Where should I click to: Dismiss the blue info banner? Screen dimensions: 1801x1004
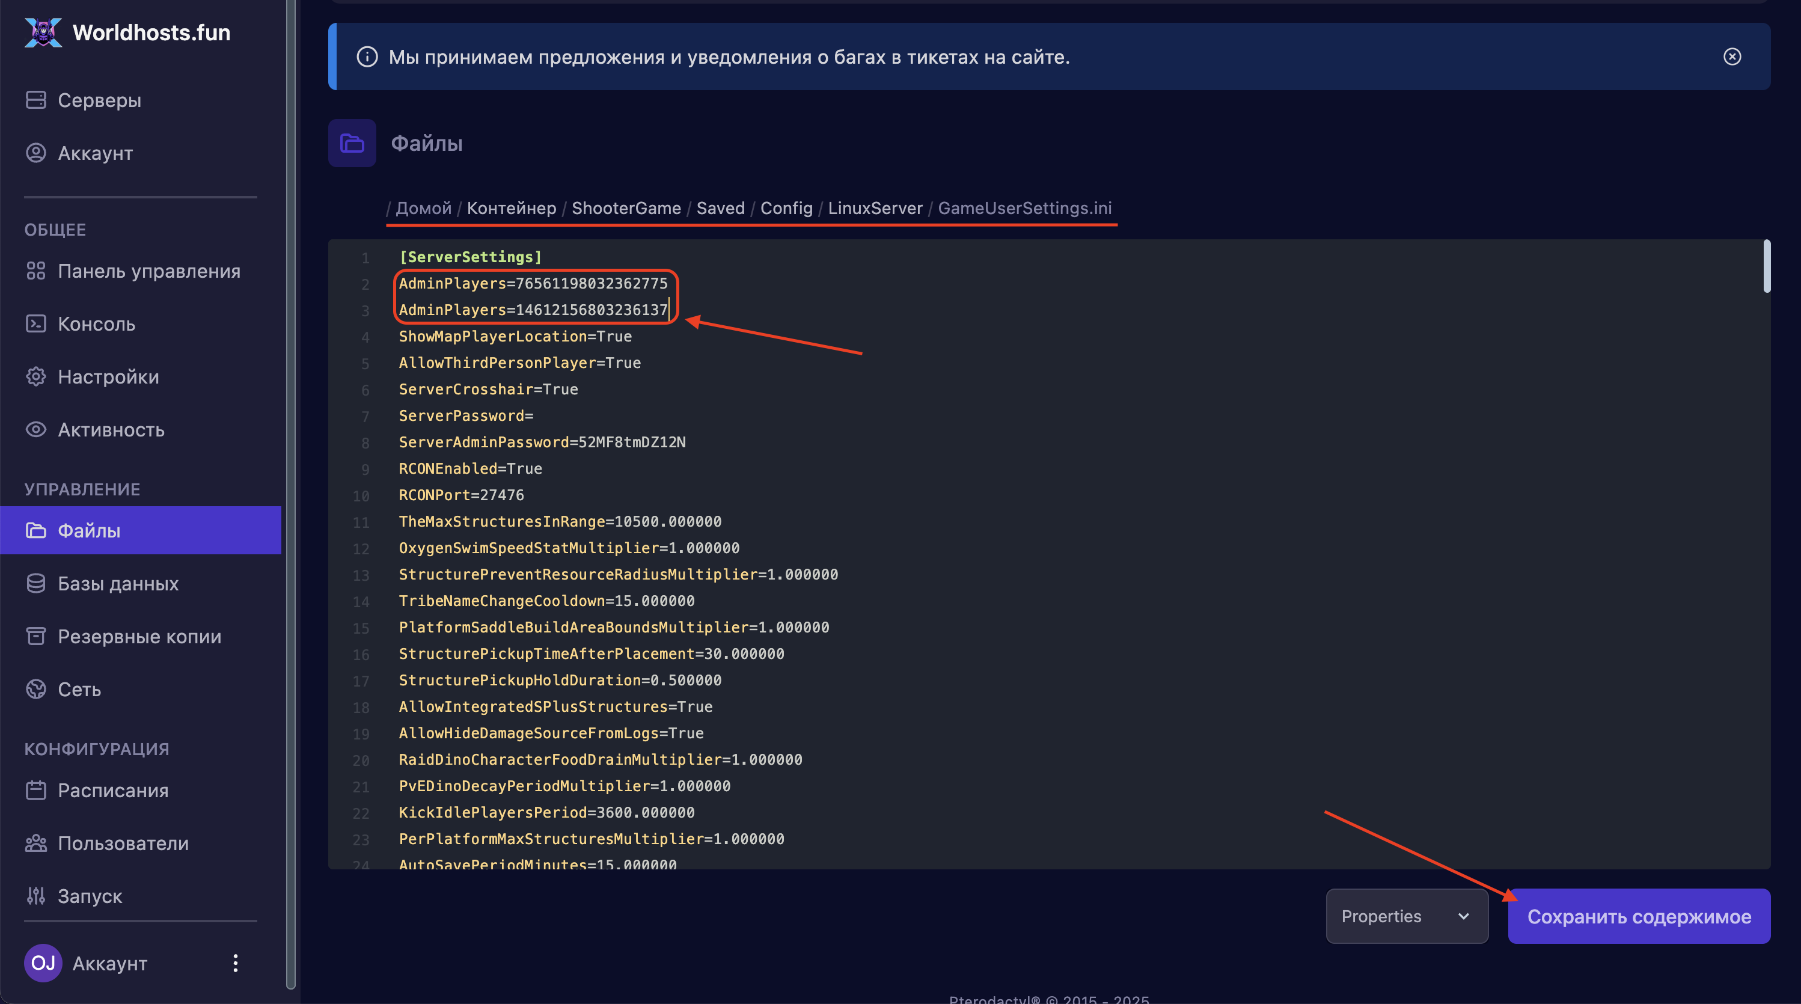tap(1732, 57)
